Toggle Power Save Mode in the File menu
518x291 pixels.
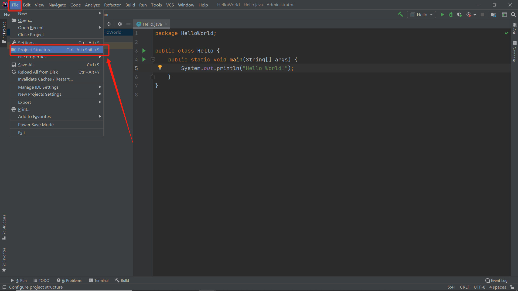pos(36,124)
